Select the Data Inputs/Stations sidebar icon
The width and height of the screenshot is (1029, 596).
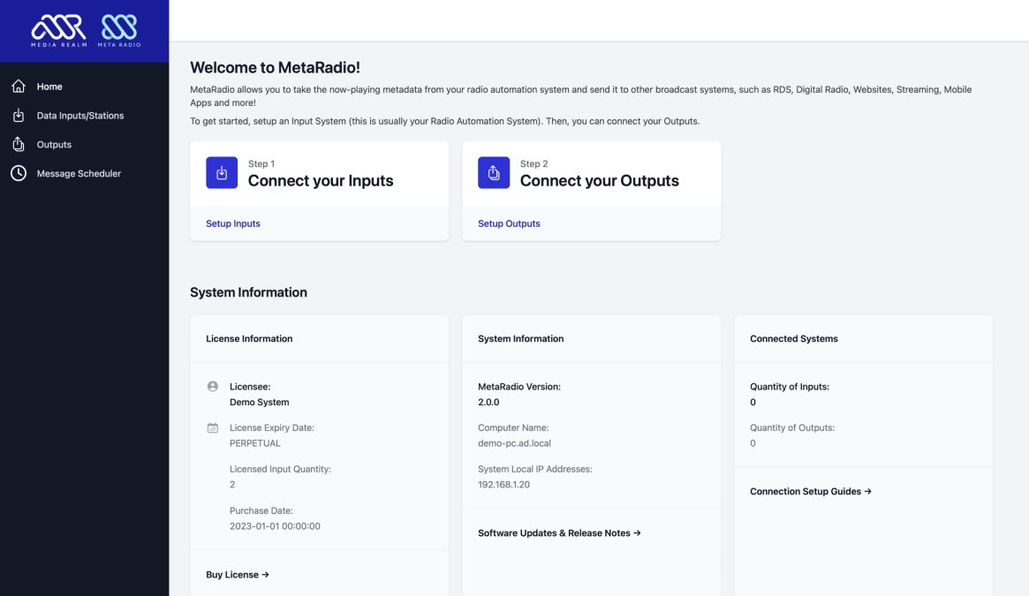pyautogui.click(x=18, y=115)
